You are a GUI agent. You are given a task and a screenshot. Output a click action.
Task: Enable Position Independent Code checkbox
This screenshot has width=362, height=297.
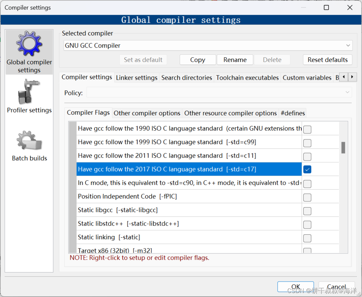click(x=307, y=197)
